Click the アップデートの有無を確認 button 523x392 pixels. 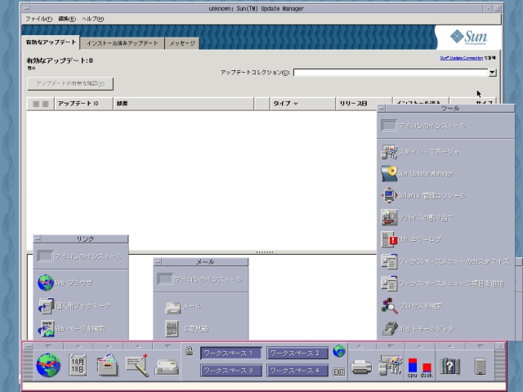[70, 83]
